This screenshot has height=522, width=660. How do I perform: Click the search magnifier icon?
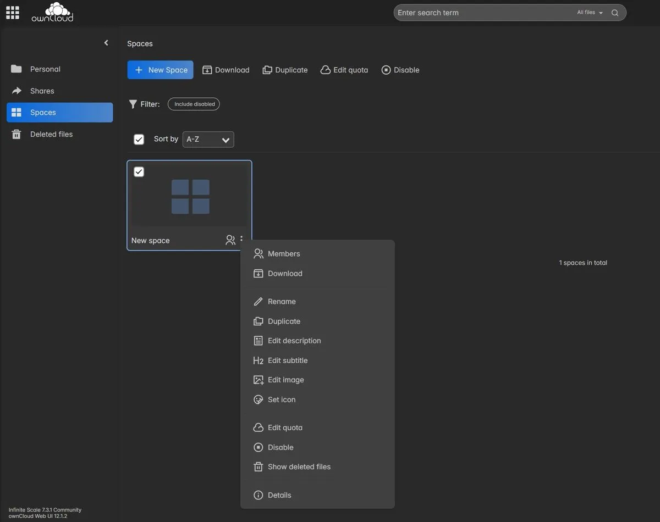[x=614, y=12]
